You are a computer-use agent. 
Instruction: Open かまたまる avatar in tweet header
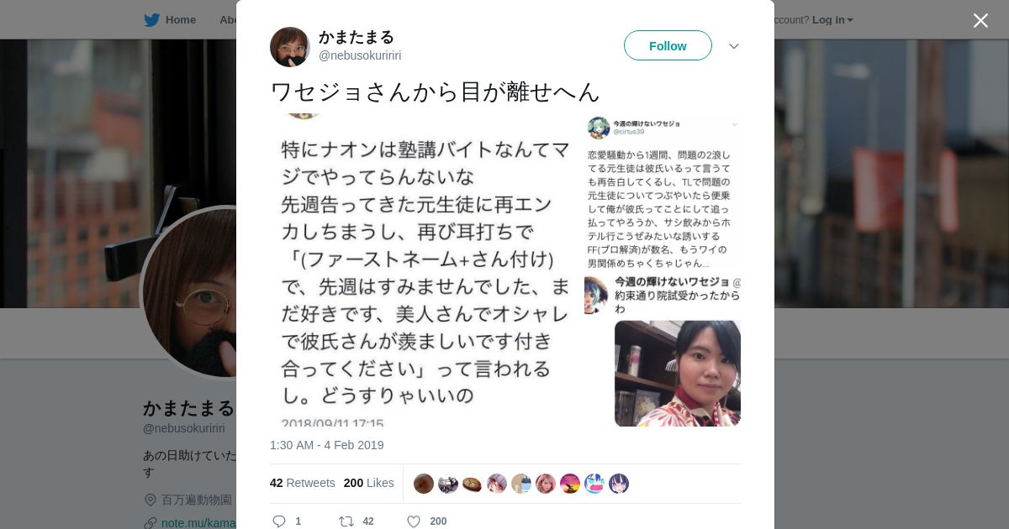[290, 47]
